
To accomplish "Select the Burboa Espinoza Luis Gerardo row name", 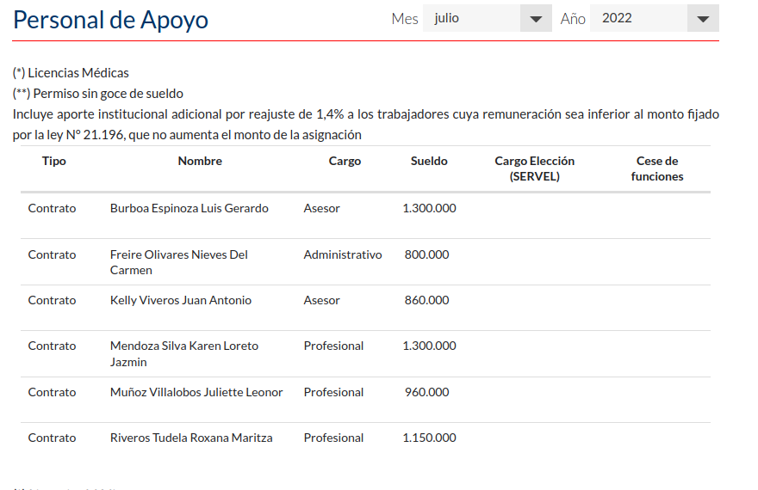I will click(189, 208).
